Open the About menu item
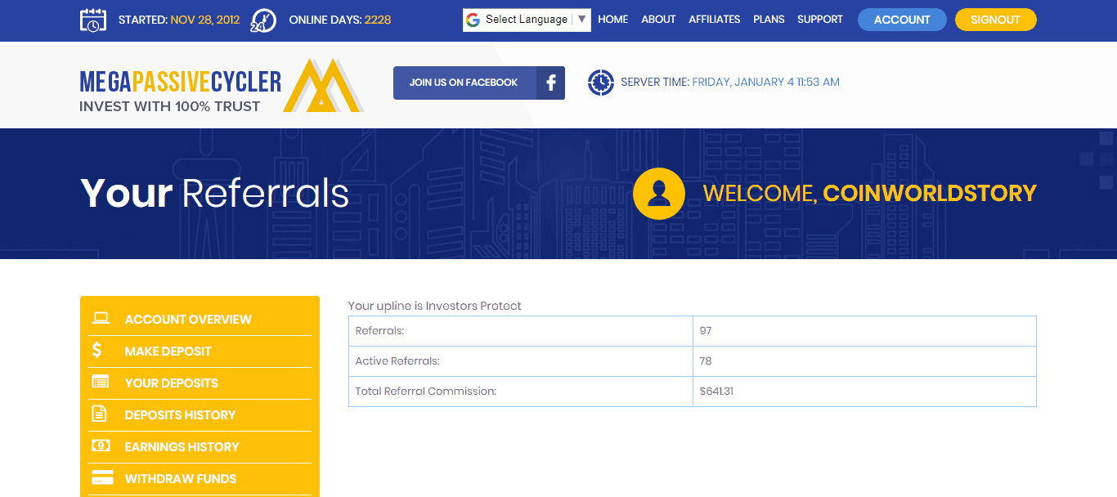Screen dimensions: 1117x497 pos(658,20)
